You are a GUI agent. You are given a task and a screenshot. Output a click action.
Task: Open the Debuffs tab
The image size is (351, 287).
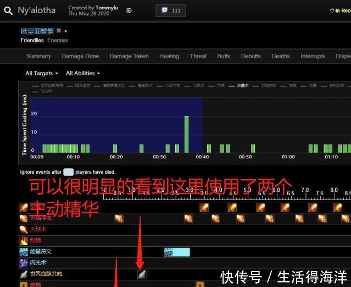pos(251,56)
